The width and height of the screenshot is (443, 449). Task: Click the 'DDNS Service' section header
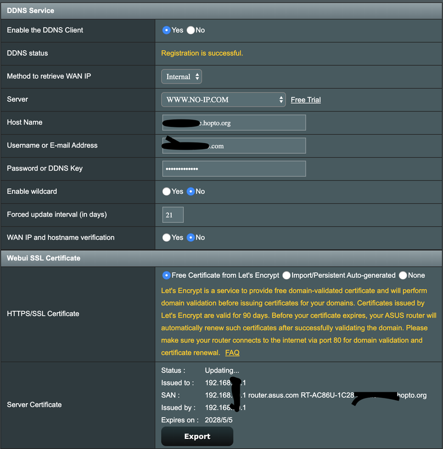tap(221, 11)
